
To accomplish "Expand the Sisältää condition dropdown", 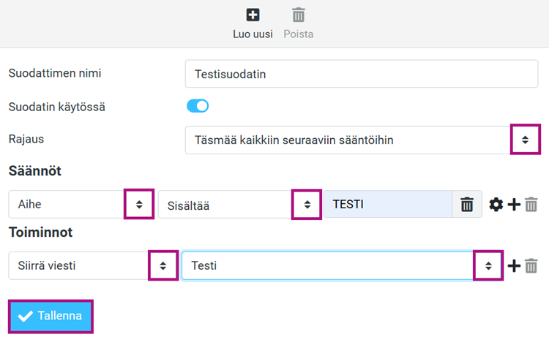I will (x=239, y=205).
